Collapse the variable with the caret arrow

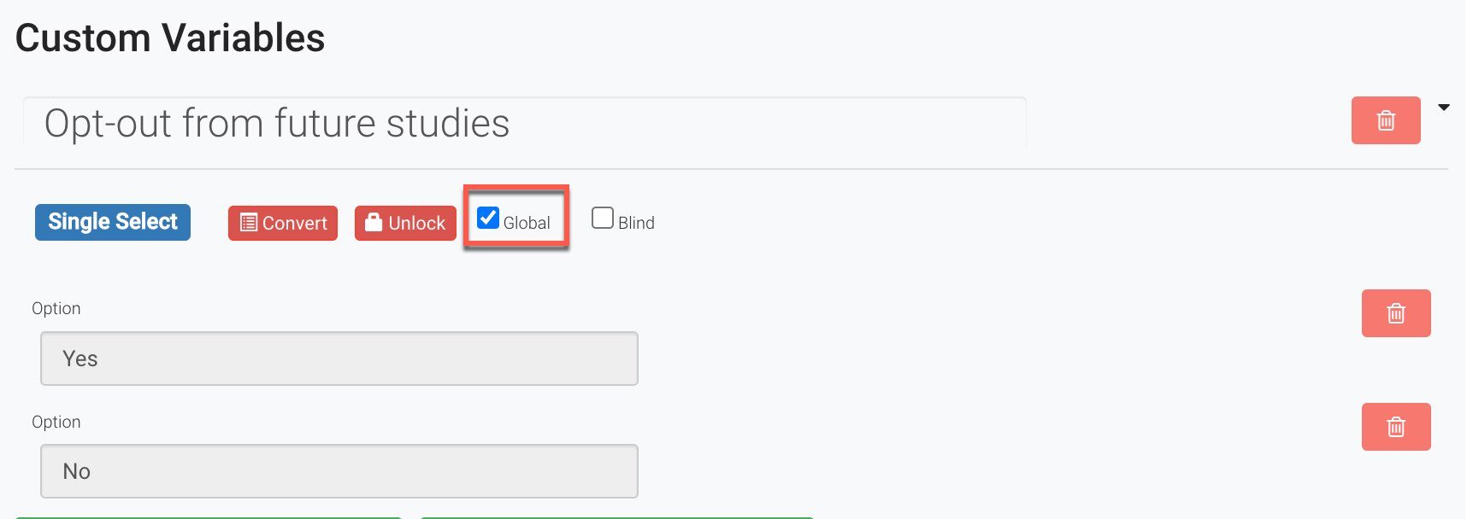coord(1444,108)
